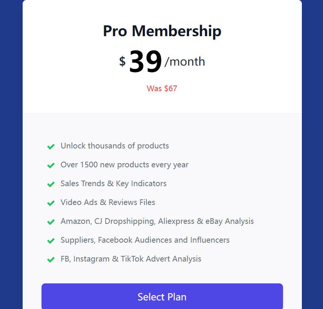Image resolution: width=323 pixels, height=309 pixels.
Task: Click the red Was $67 text
Action: pyautogui.click(x=162, y=89)
